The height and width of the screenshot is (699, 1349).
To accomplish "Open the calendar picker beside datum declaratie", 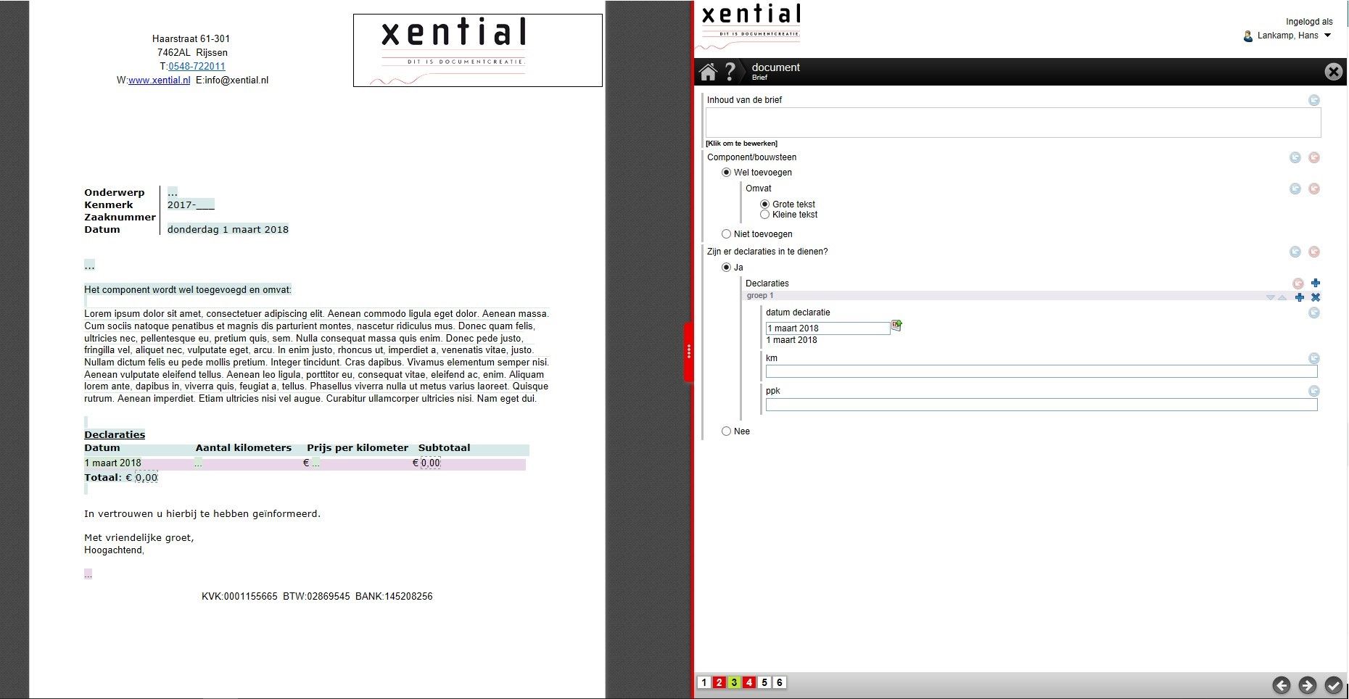I will tap(896, 326).
